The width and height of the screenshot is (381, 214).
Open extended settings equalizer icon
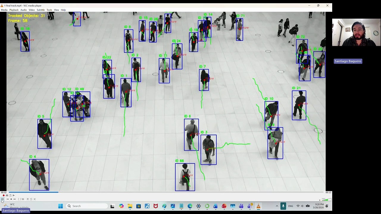click(x=23, y=199)
